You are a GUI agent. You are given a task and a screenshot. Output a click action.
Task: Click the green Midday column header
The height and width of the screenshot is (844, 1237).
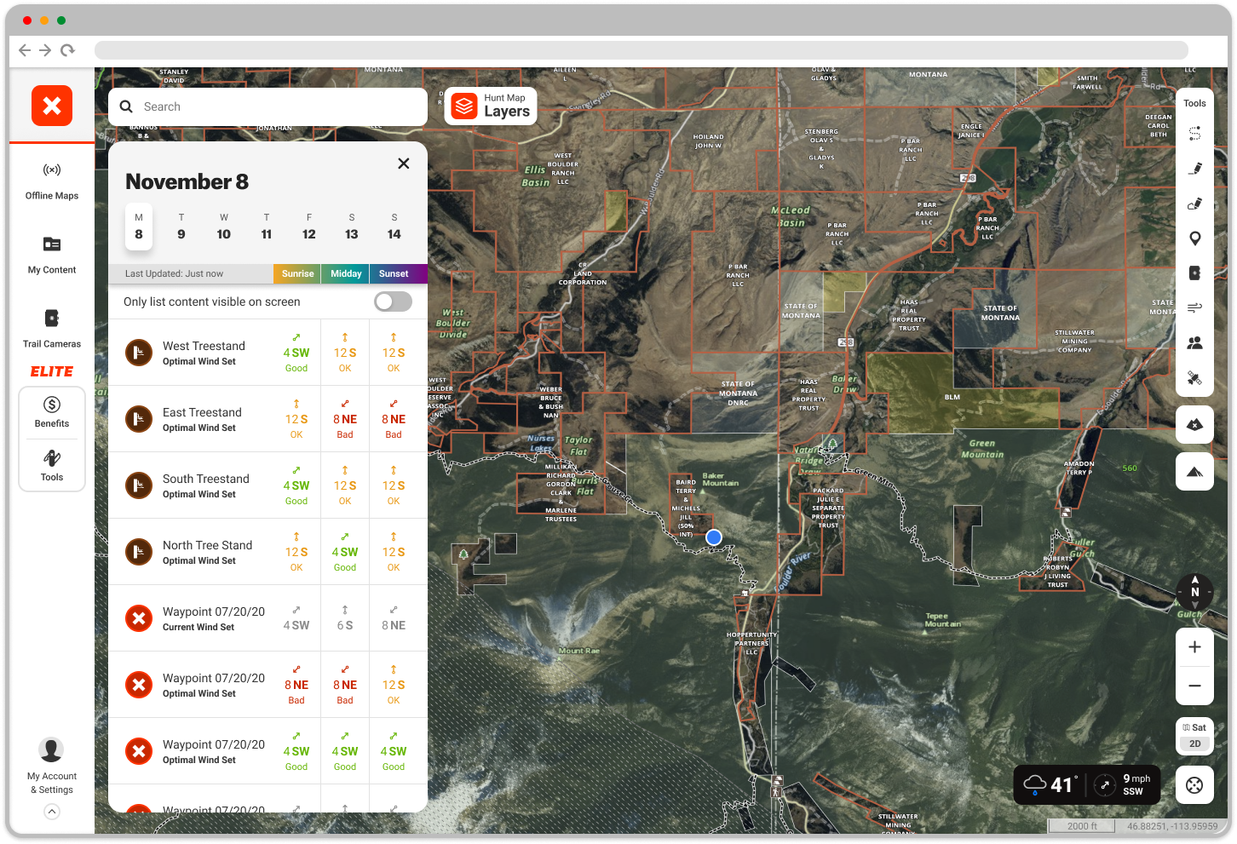click(x=346, y=273)
